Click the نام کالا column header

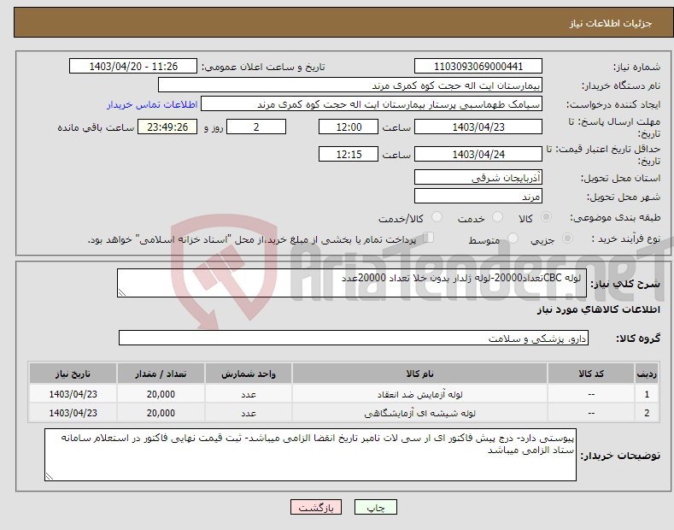tap(419, 374)
